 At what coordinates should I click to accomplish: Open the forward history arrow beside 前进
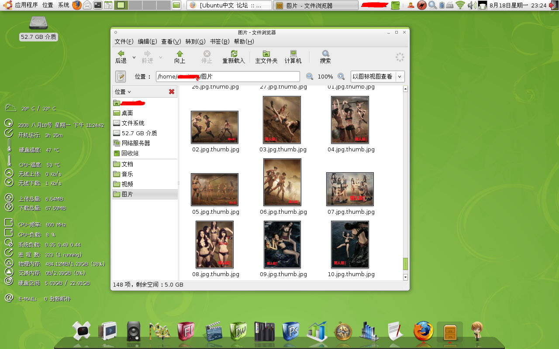pyautogui.click(x=160, y=57)
